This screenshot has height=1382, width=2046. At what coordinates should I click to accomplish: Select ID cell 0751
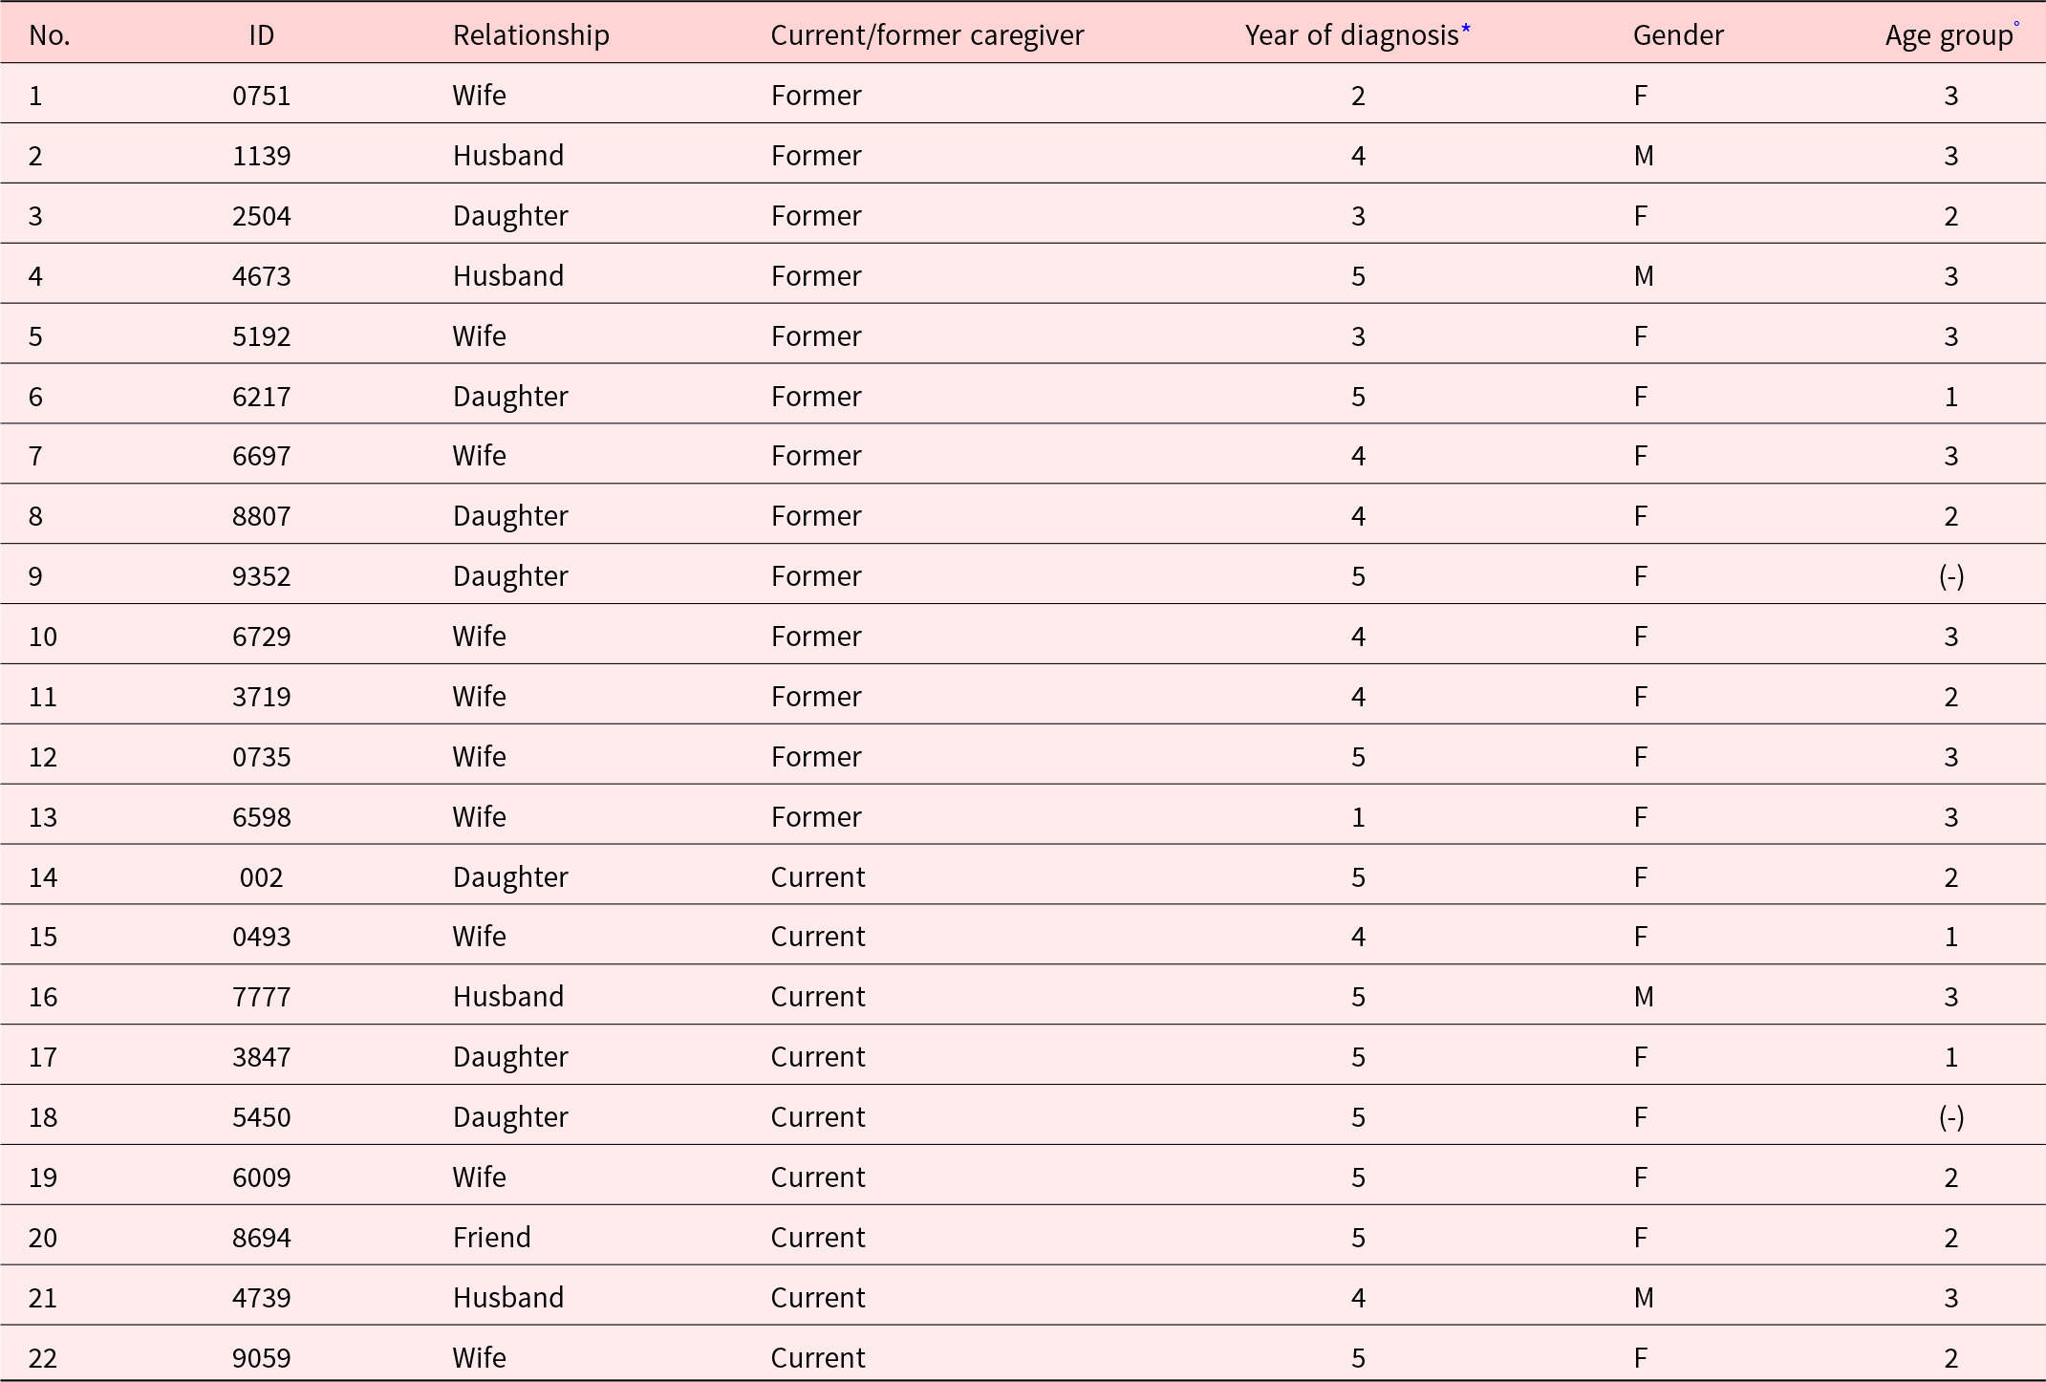(261, 96)
